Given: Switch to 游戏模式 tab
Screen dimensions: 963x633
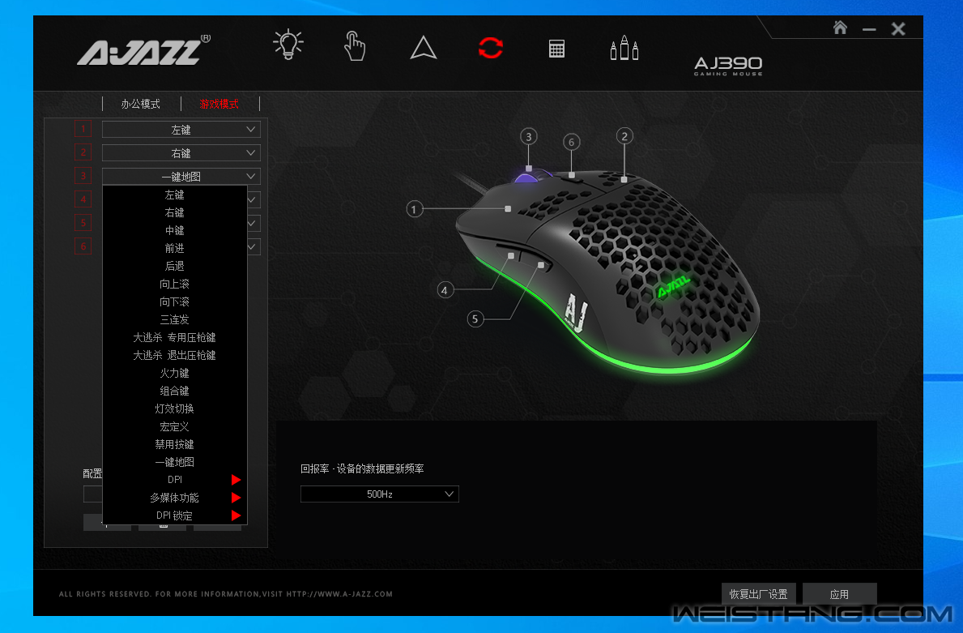Looking at the screenshot, I should point(219,104).
